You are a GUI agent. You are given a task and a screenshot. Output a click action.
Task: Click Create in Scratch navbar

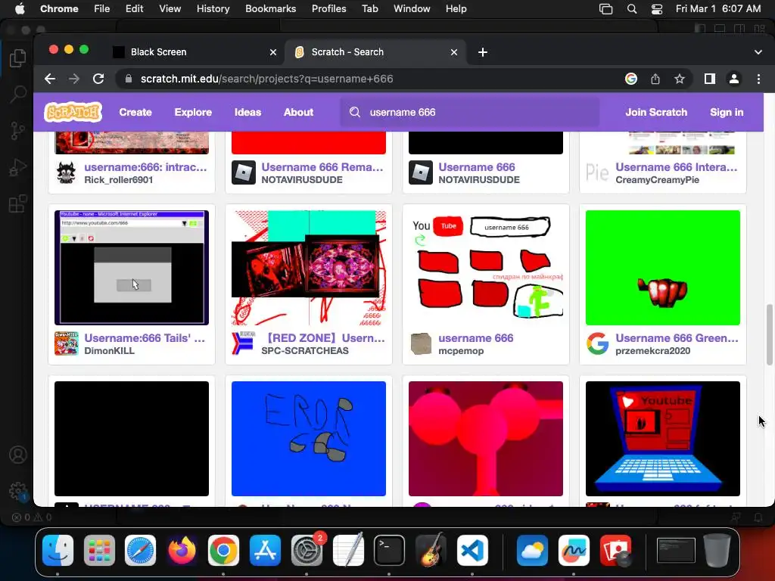pos(135,112)
